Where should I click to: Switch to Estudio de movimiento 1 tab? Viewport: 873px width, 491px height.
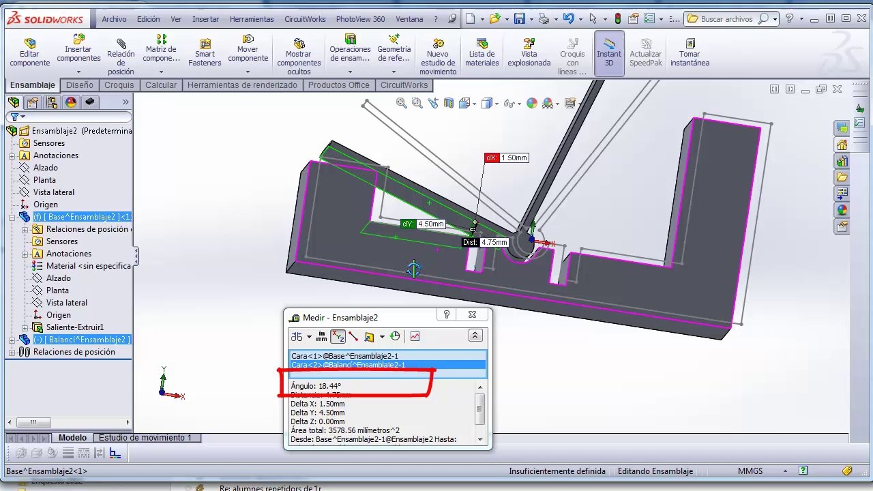tap(145, 438)
